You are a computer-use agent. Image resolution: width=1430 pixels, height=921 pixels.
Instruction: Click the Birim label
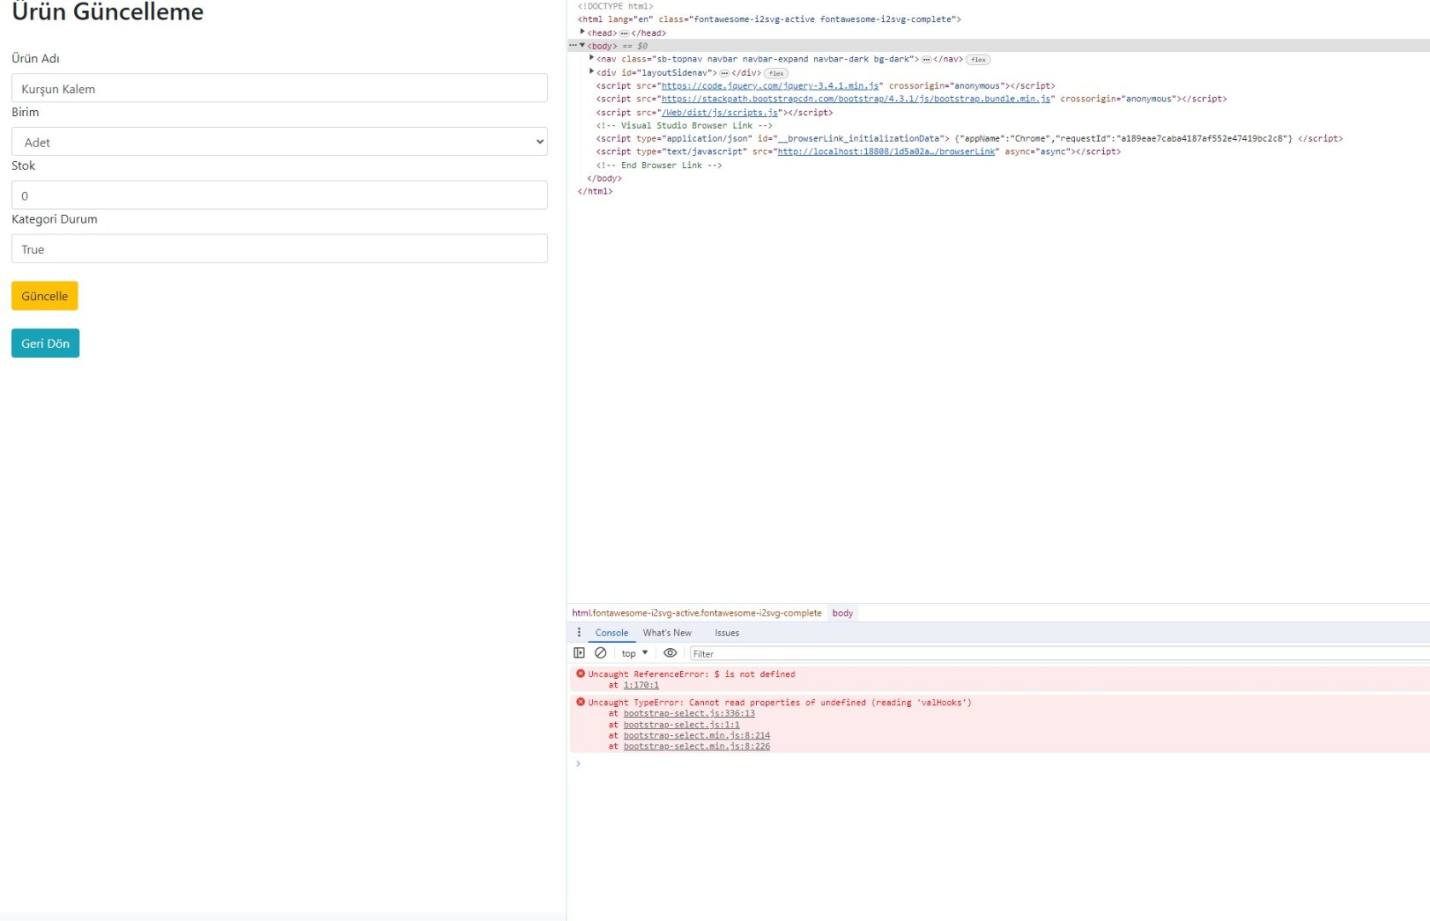25,112
